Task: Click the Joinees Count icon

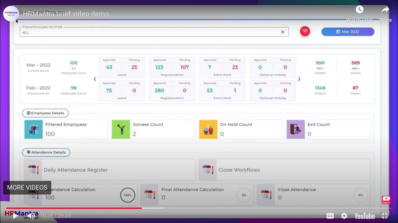Action: point(121,129)
